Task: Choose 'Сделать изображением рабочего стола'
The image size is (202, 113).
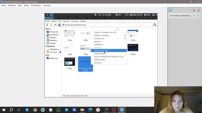Action: pyautogui.click(x=109, y=56)
